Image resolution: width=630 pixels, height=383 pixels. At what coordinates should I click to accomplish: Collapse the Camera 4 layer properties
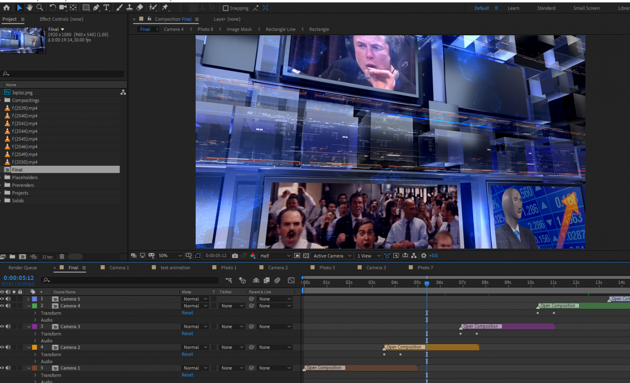29,306
